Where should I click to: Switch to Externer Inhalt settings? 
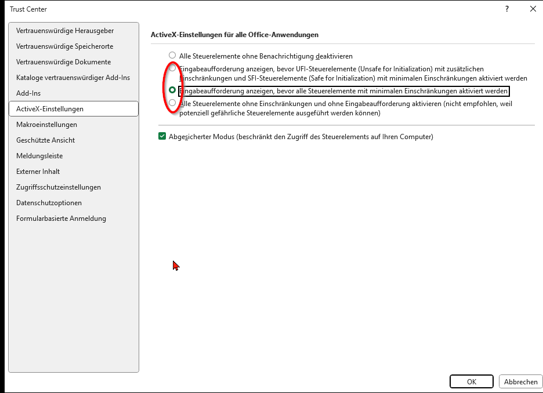coord(38,172)
